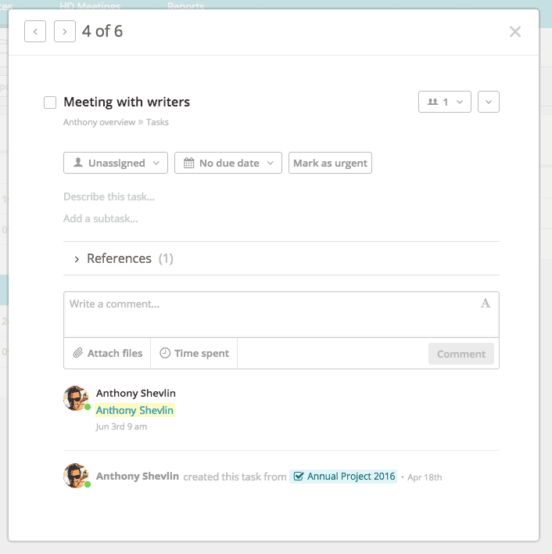Open the Unassigned assignee dropdown
The height and width of the screenshot is (554, 552).
116,163
